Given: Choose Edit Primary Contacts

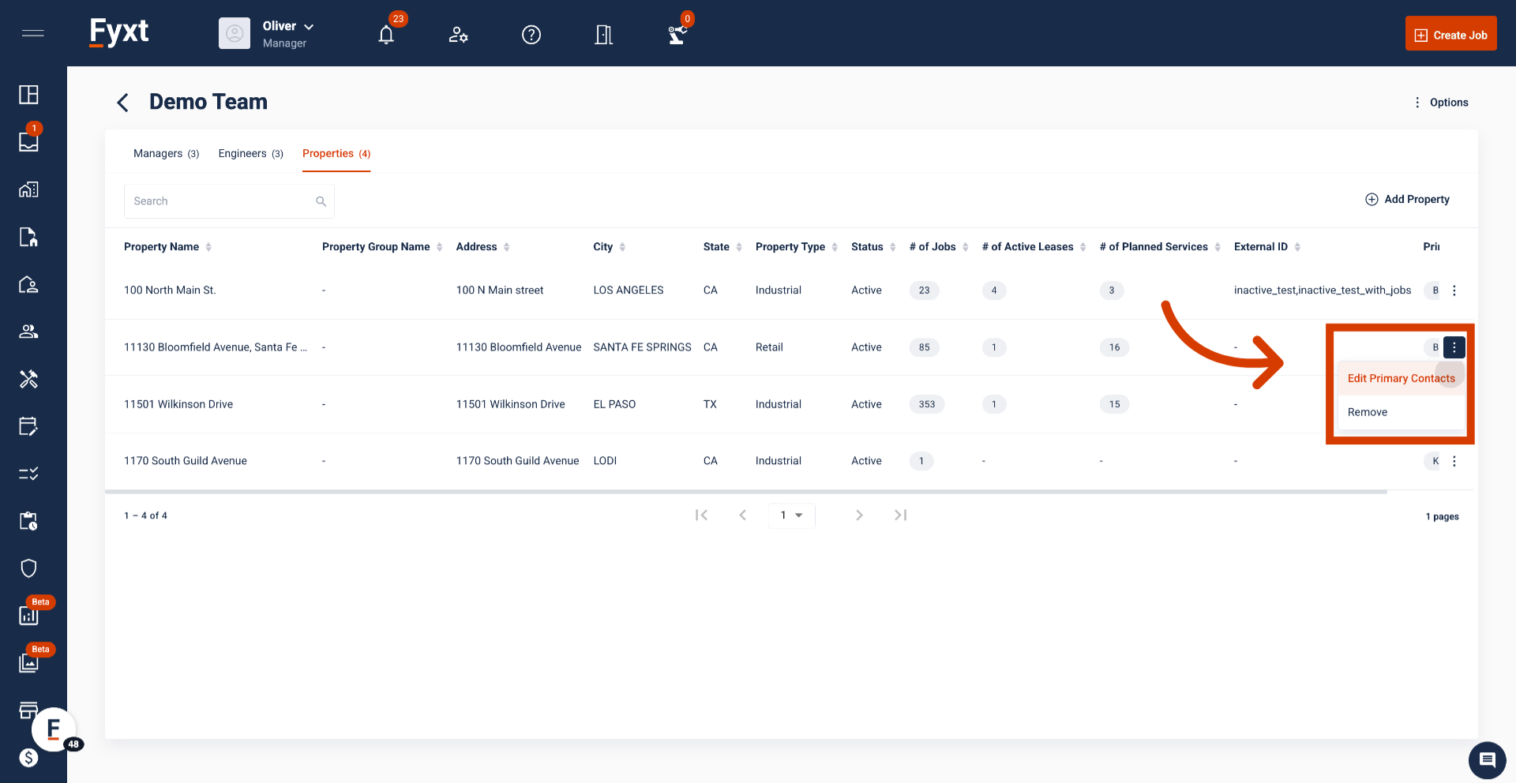Looking at the screenshot, I should coord(1401,379).
